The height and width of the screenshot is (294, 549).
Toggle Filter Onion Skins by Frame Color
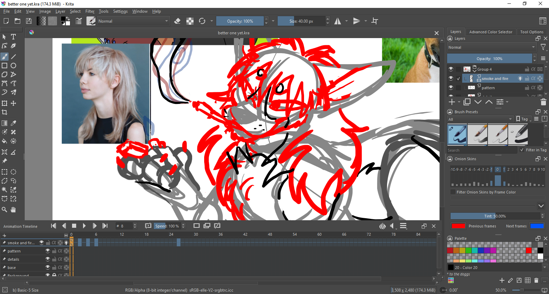pyautogui.click(x=453, y=192)
